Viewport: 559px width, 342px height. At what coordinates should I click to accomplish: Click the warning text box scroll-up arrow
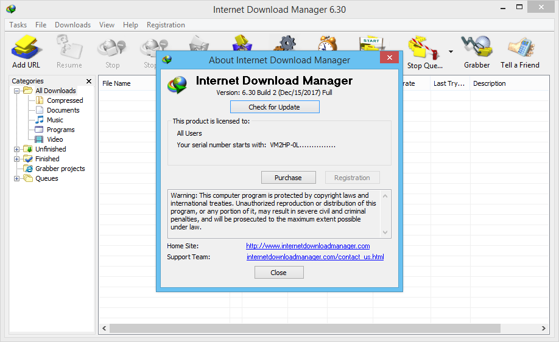tap(385, 196)
